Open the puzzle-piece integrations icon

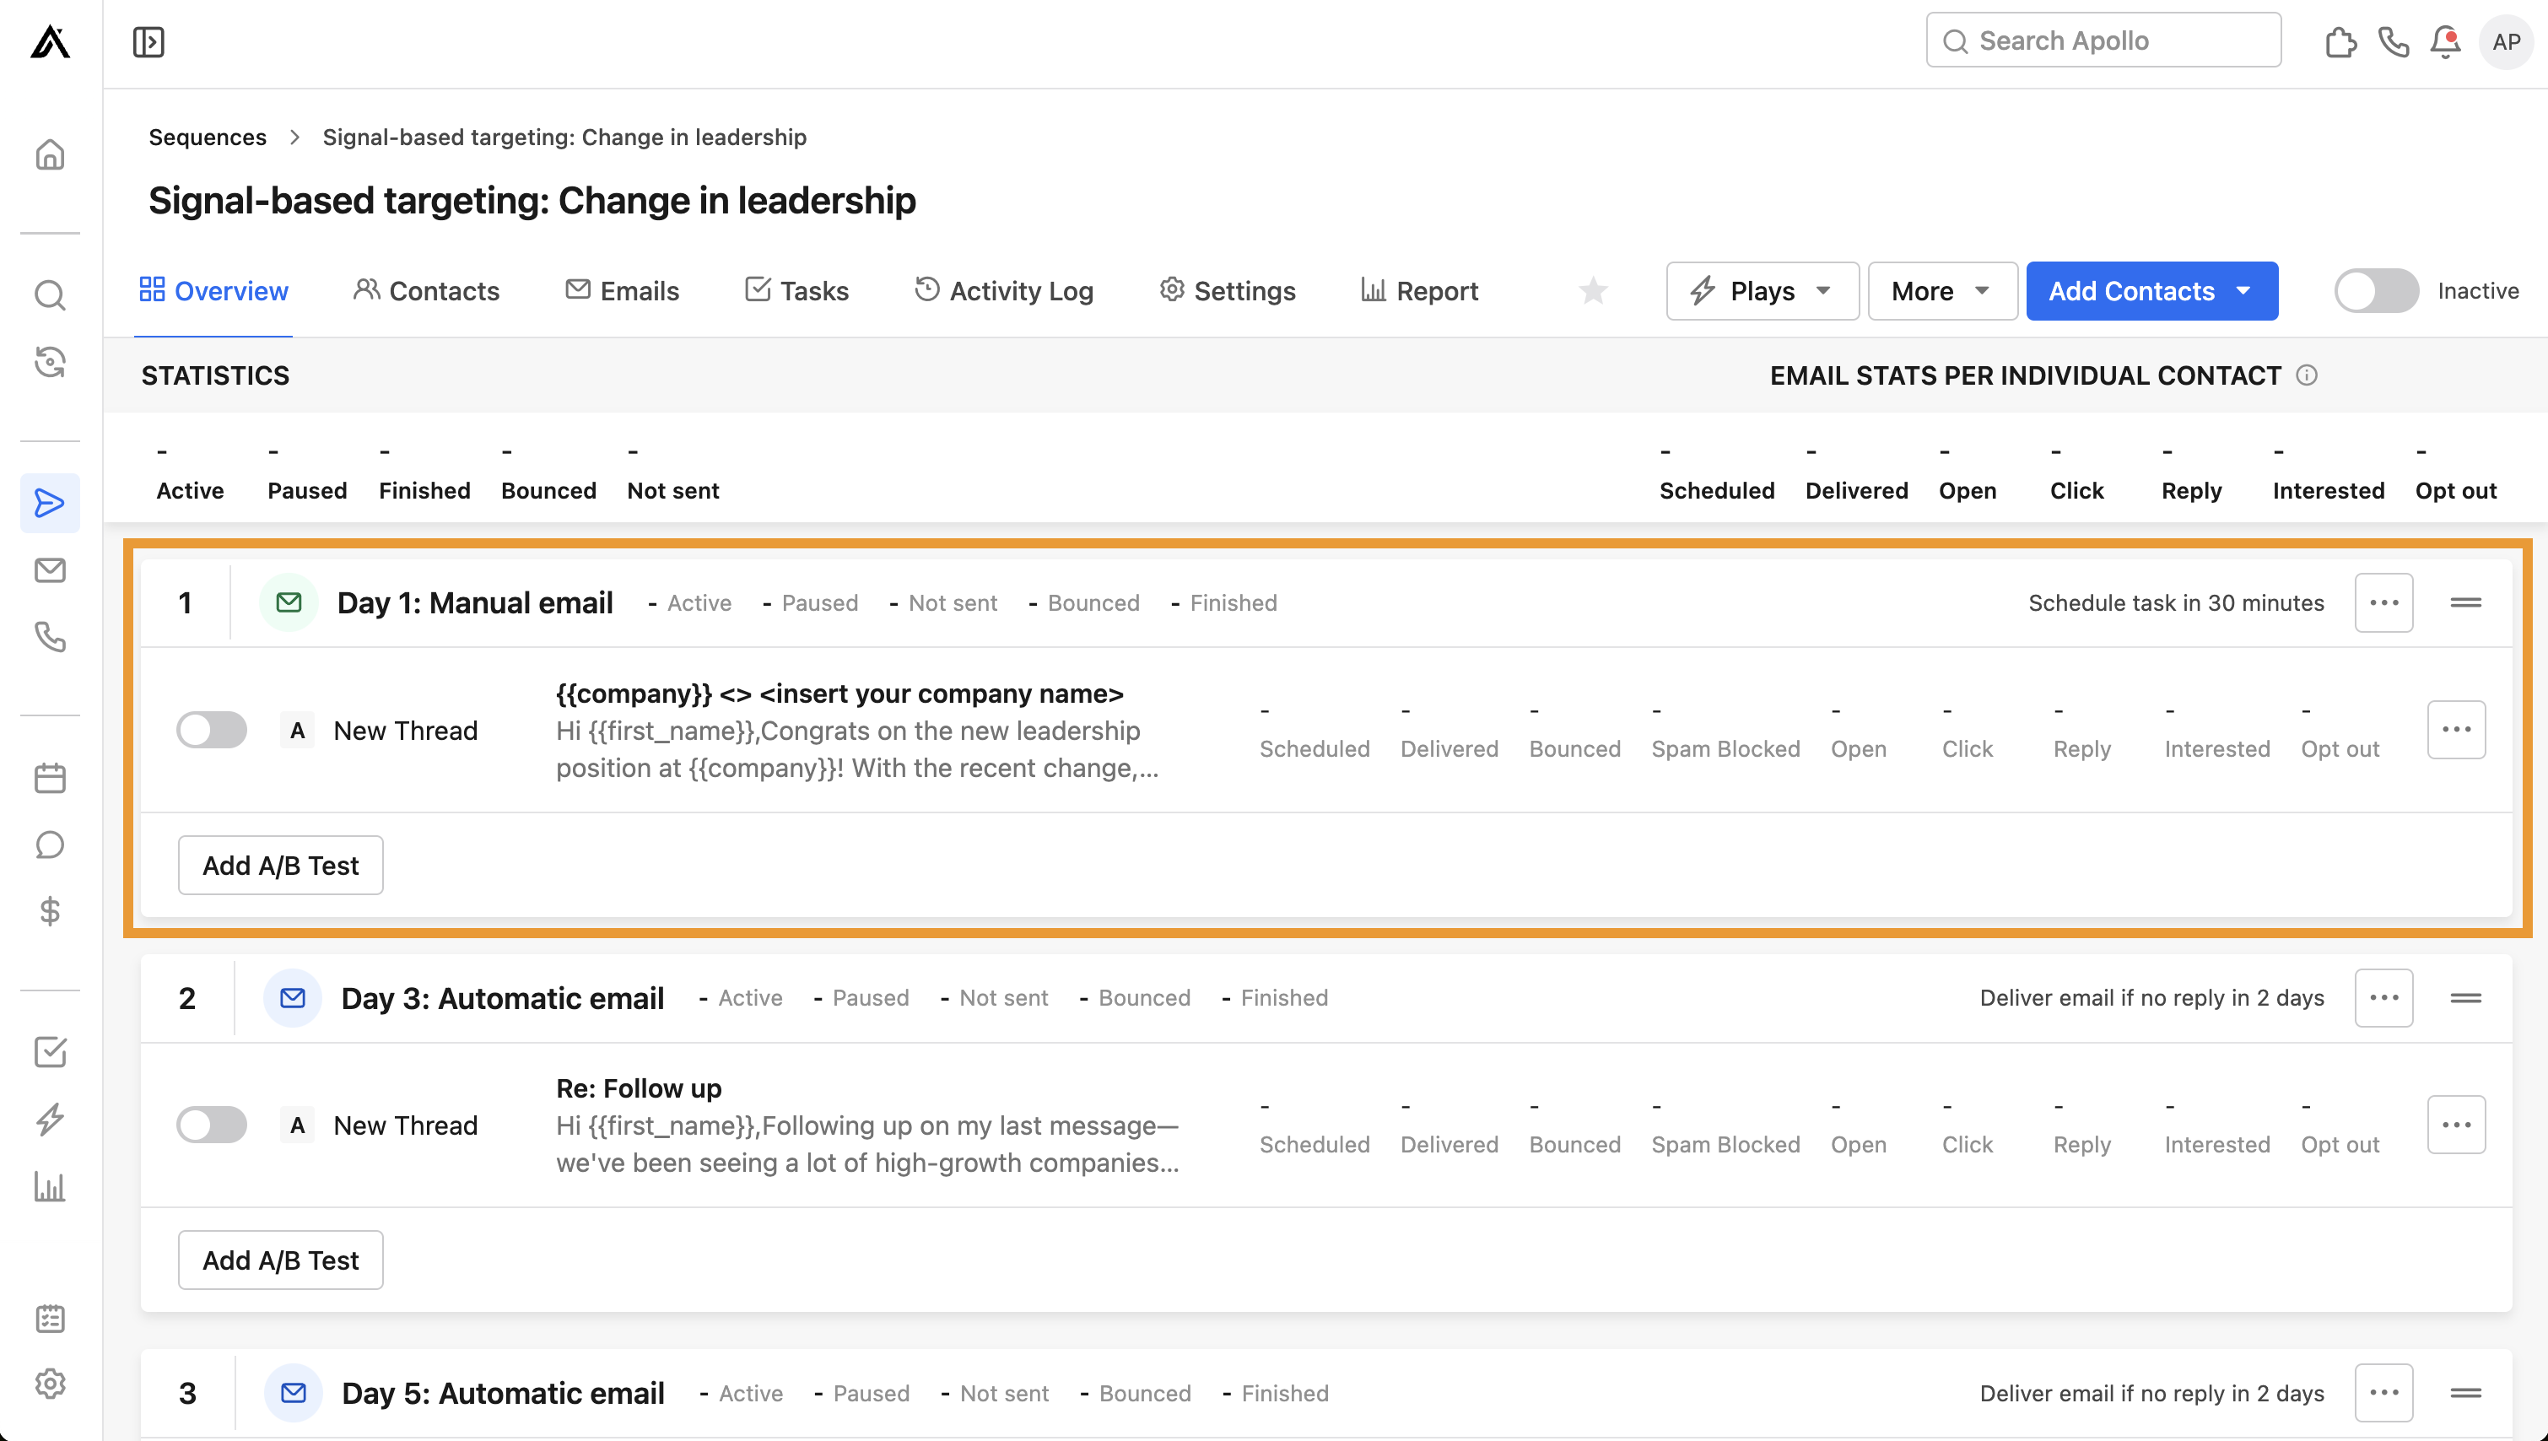point(2341,41)
